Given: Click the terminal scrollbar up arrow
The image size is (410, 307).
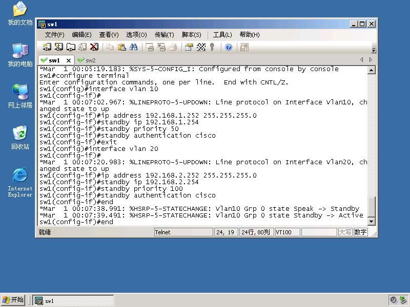Looking at the screenshot, I should click(372, 70).
